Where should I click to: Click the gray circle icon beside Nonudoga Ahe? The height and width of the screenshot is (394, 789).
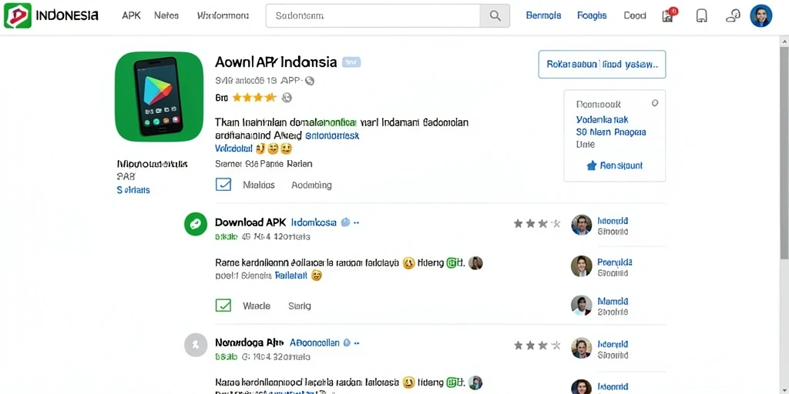tap(196, 345)
